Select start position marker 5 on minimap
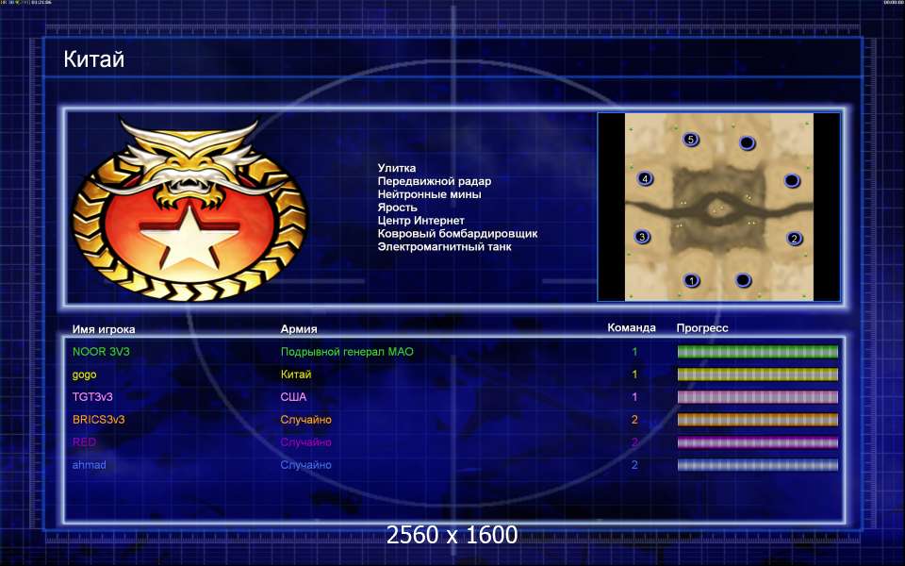Viewport: 905px width, 566px height. pos(690,140)
